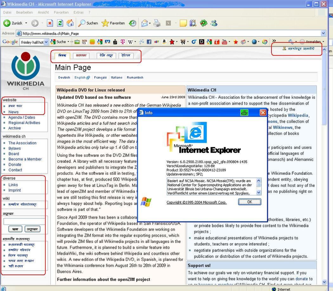Screen dimensions: 333x291
Task: Stop page loading with the red X icon
Action: (50, 23)
